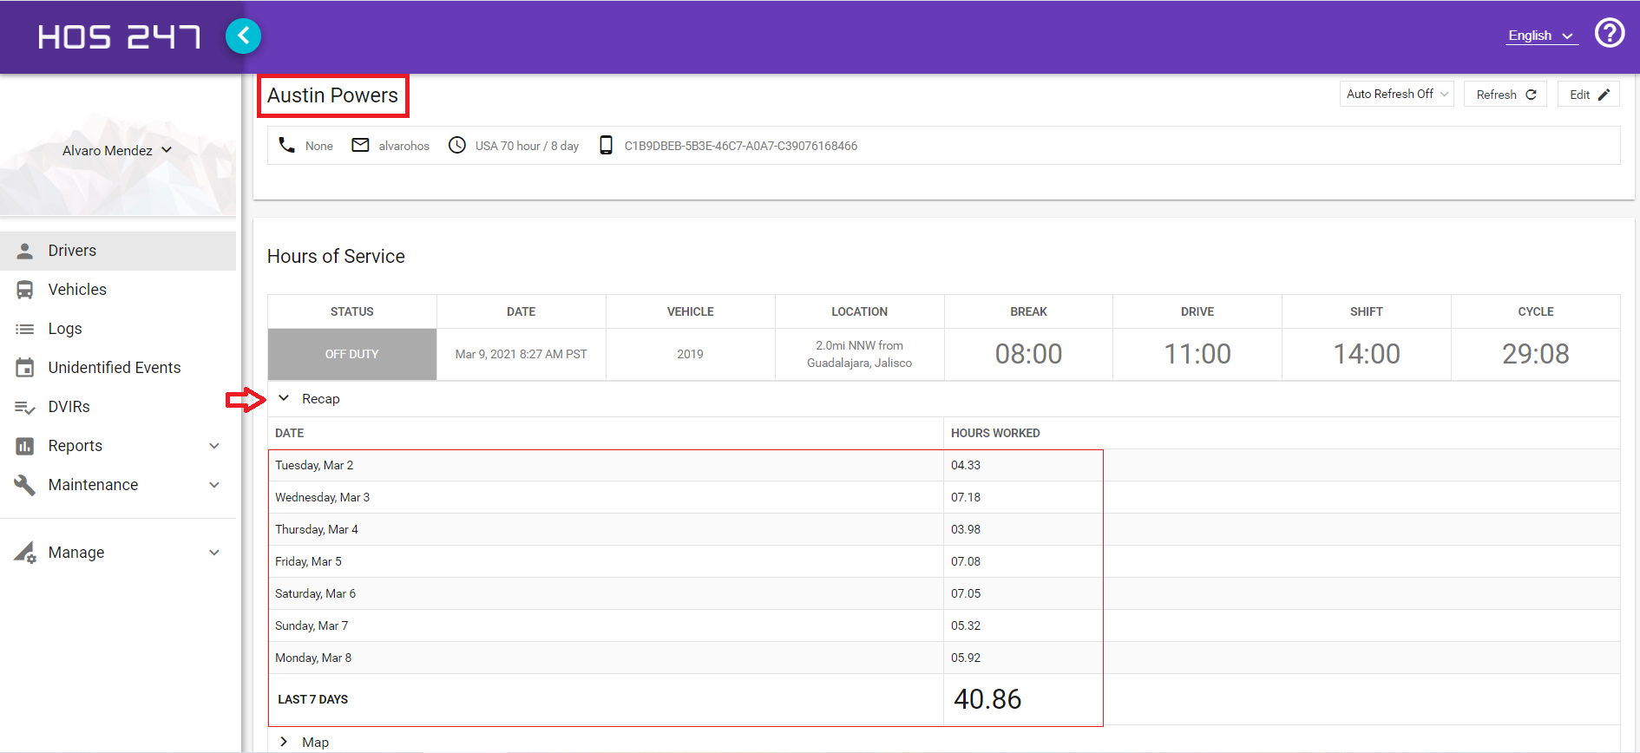Click the Mar 9, 2021 8:27 AM PST date
Image resolution: width=1640 pixels, height=753 pixels.
coord(522,354)
